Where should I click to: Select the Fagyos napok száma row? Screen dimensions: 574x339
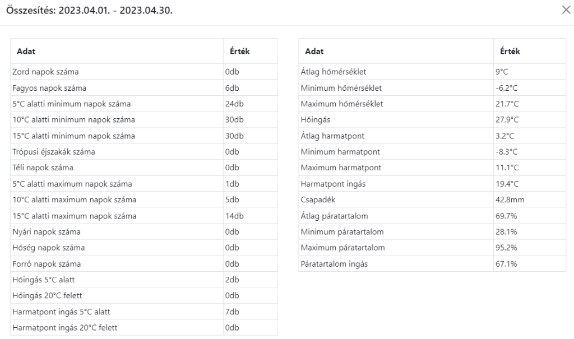click(x=49, y=88)
